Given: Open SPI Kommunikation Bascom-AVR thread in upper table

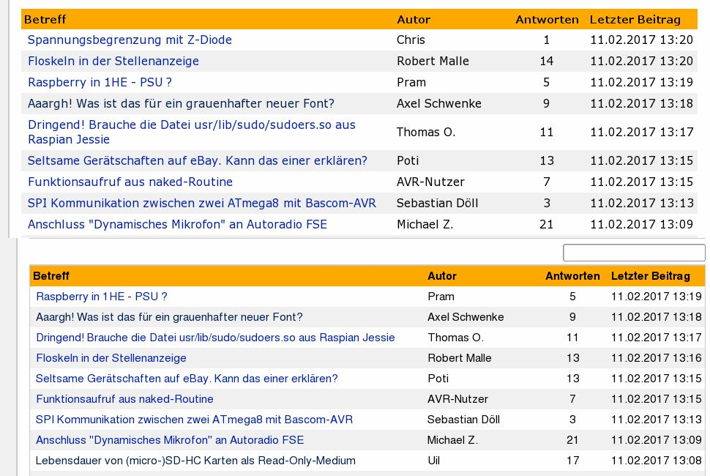Looking at the screenshot, I should 201,203.
